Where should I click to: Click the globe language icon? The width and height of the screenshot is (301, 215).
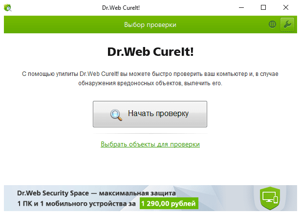(x=272, y=24)
